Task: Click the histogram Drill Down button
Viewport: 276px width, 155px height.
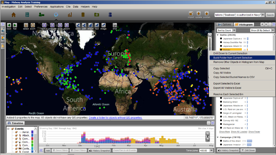Action: tap(248, 151)
